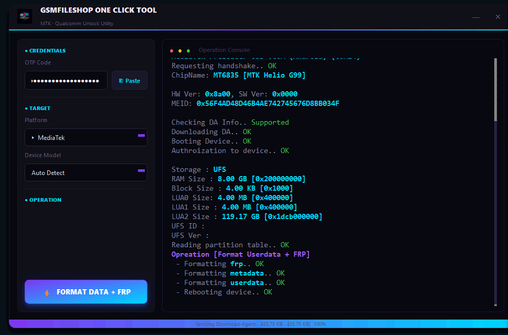Minimize the GSMFileShop tool window

pyautogui.click(x=476, y=17)
